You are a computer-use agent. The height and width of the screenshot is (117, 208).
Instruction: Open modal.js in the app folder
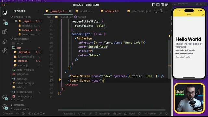pyautogui.click(x=23, y=65)
